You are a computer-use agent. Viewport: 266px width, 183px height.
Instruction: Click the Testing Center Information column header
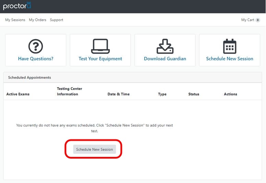[x=70, y=91]
